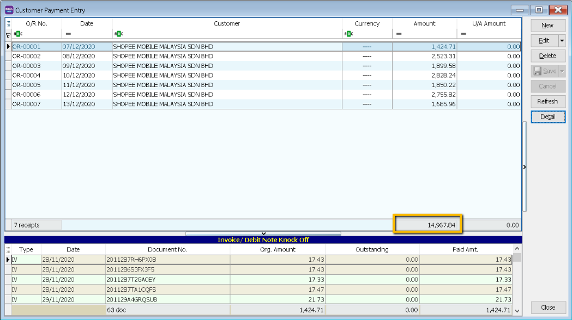Click the Amount column equals filter icon

(399, 34)
